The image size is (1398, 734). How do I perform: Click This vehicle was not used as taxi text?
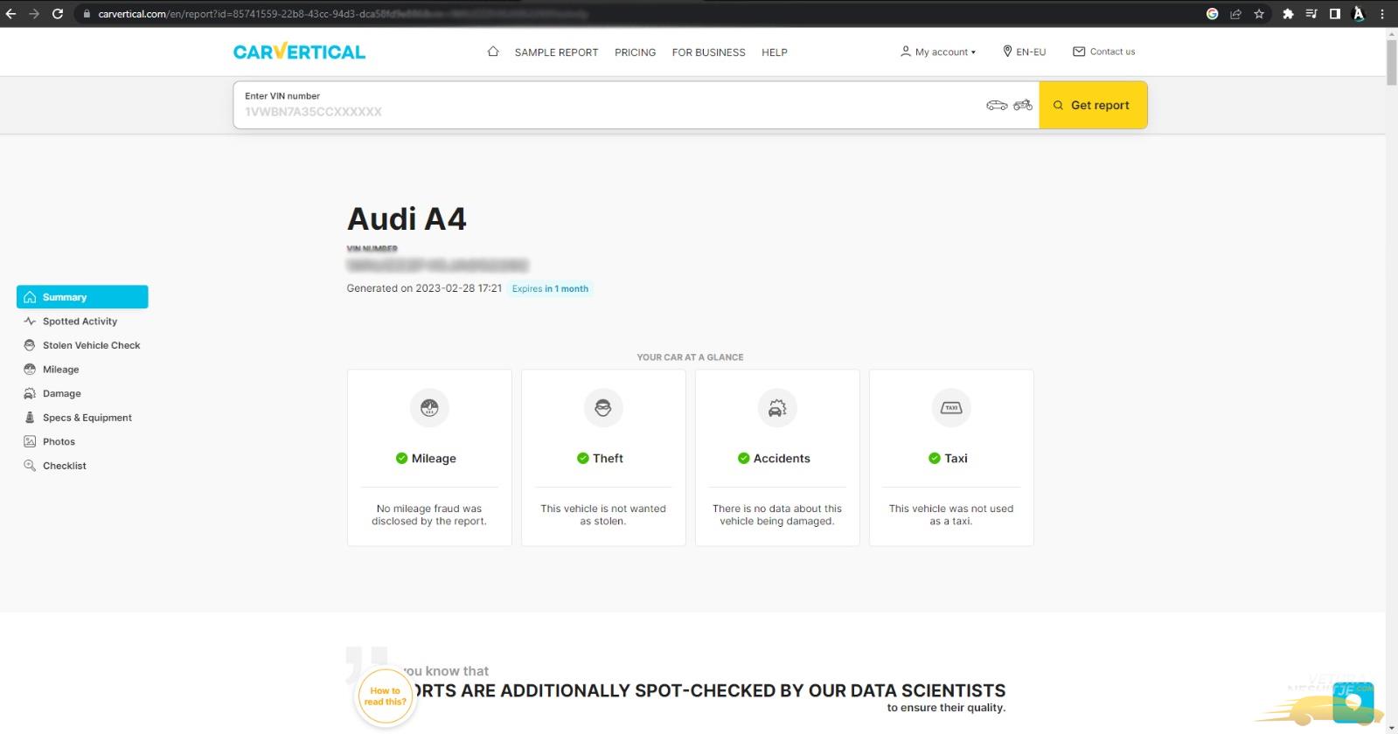951,515
